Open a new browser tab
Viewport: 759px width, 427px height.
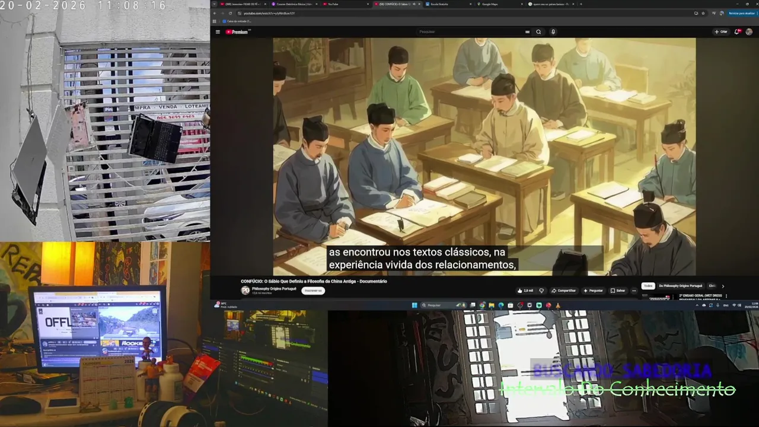(x=581, y=4)
